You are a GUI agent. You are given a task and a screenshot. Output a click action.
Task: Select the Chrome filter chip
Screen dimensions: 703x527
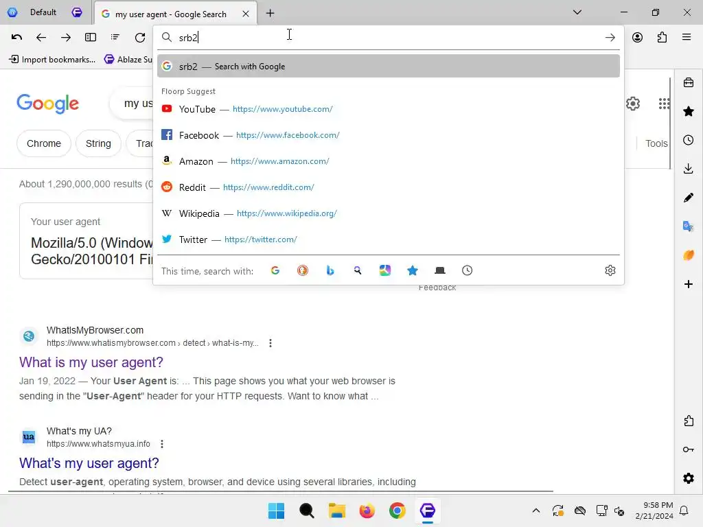44,143
